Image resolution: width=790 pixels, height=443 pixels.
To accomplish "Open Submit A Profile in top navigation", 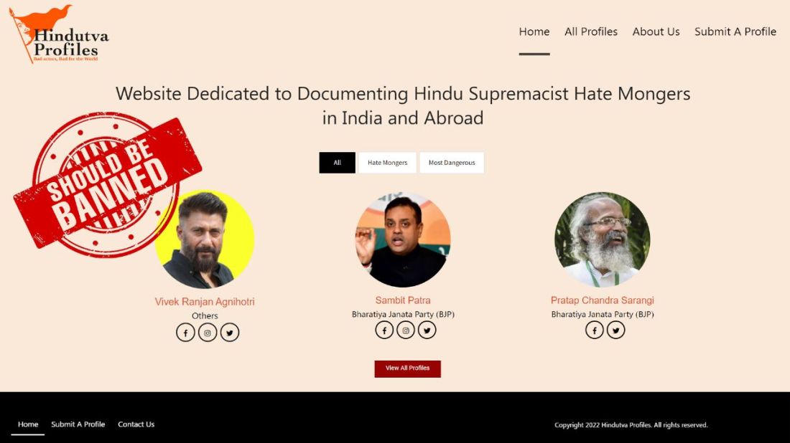I will (735, 32).
